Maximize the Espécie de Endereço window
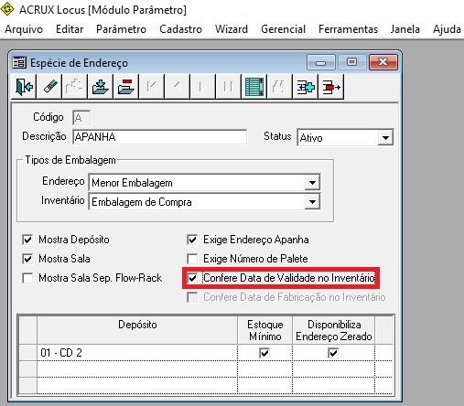464x406 pixels. (x=351, y=62)
